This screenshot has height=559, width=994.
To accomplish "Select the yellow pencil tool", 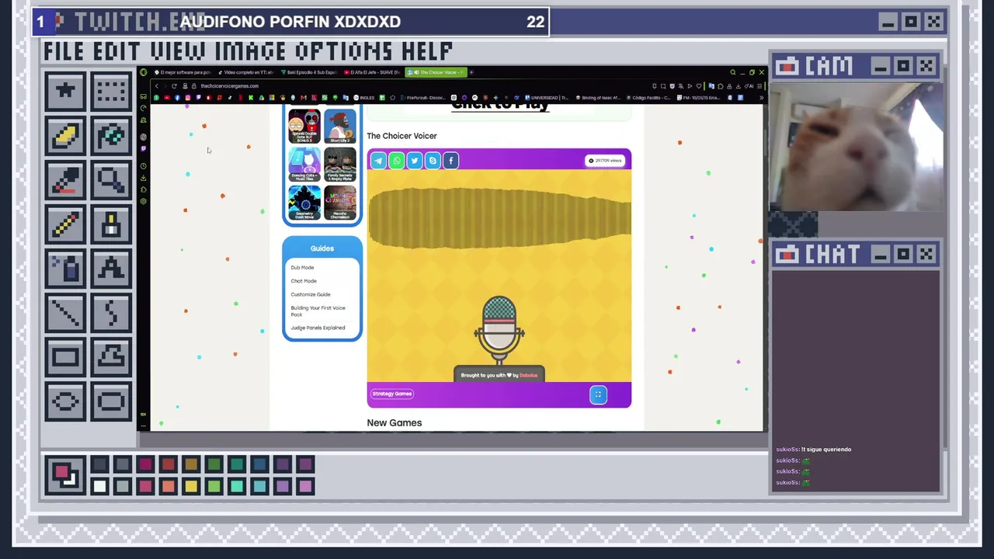I will click(65, 226).
